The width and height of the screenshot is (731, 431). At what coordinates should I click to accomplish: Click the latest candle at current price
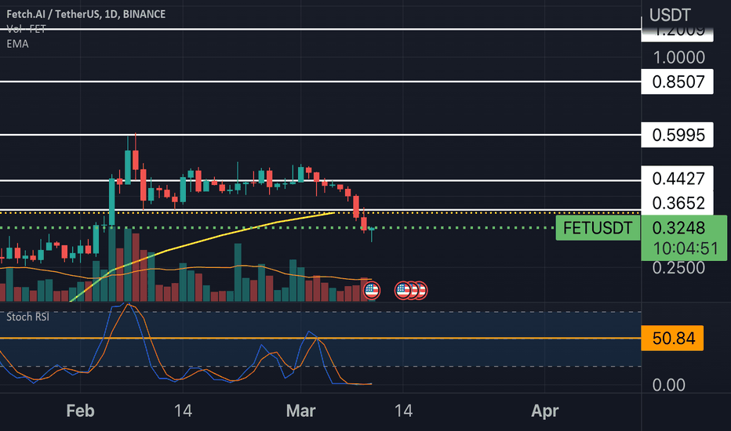(x=372, y=230)
